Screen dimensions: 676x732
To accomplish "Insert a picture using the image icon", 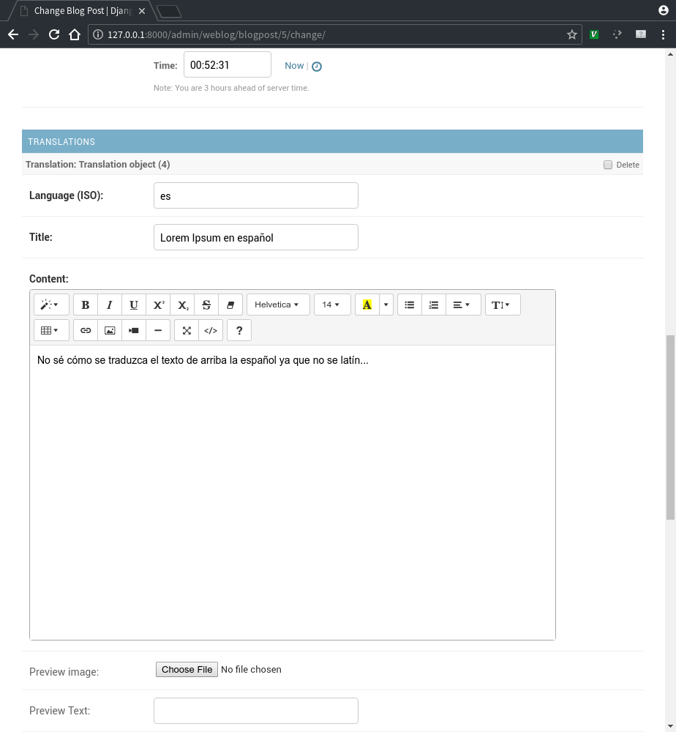I will (110, 330).
